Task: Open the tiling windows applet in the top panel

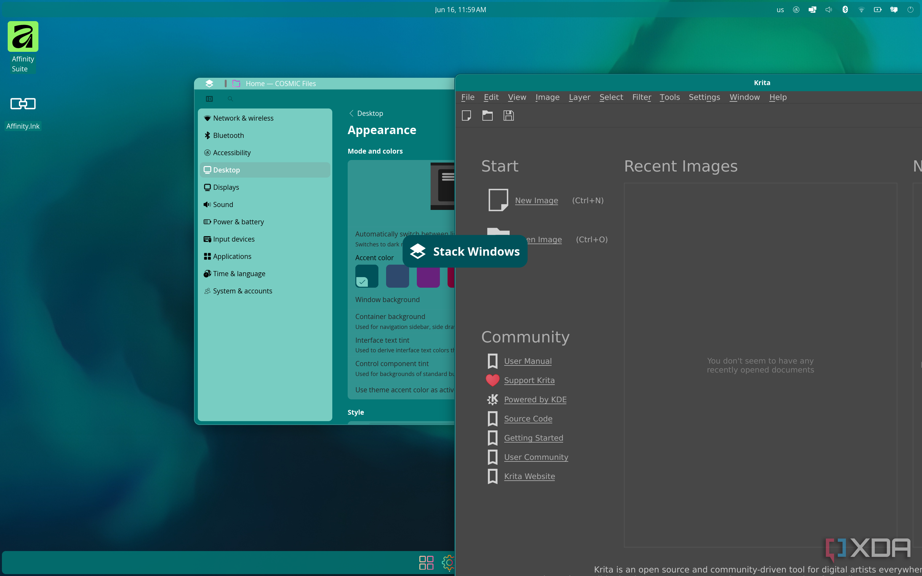Action: [x=812, y=10]
